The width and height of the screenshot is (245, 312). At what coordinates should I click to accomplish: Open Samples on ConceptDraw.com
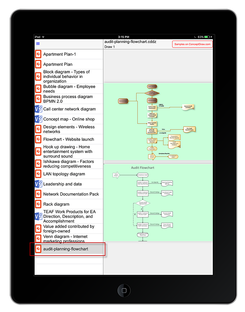click(x=192, y=44)
